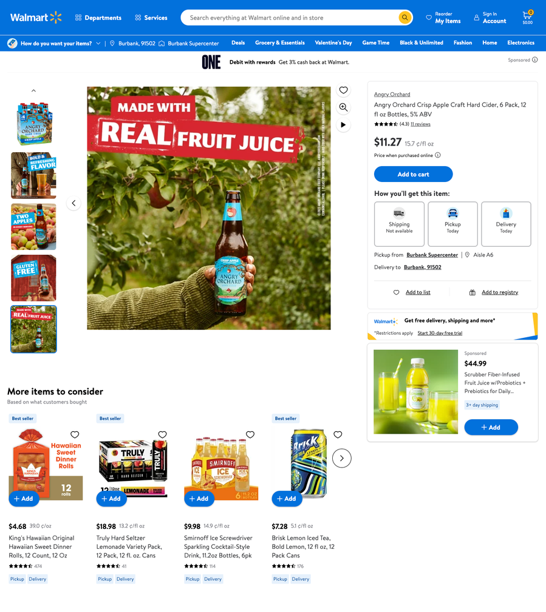Select the Gluten Free thumbnail image
This screenshot has width=546, height=612.
[33, 278]
